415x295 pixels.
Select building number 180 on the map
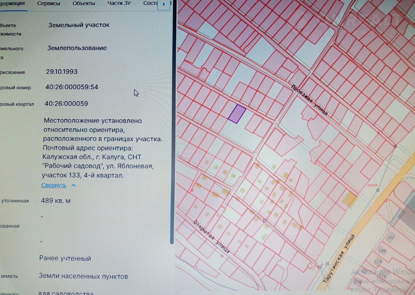(382, 251)
